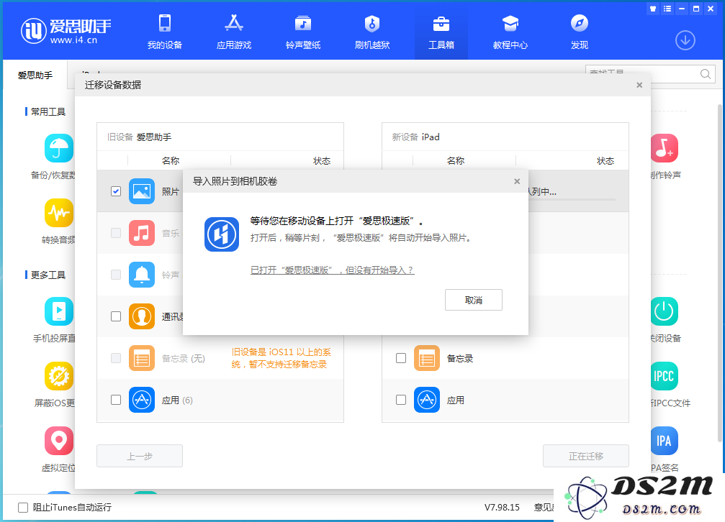Open download manager arrow icon
Screen dimensions: 725x522
685,41
